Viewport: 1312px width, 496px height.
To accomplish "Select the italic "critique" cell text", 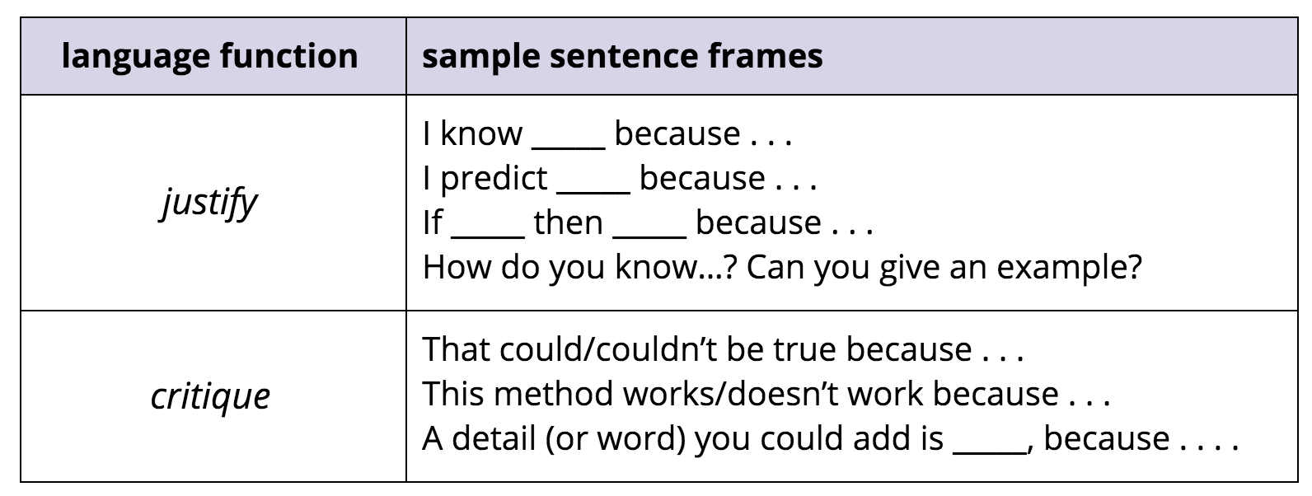I will point(210,395).
